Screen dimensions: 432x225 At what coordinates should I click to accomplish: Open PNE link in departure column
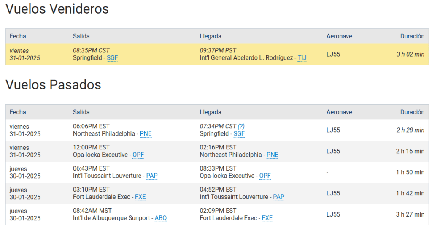[146, 134]
